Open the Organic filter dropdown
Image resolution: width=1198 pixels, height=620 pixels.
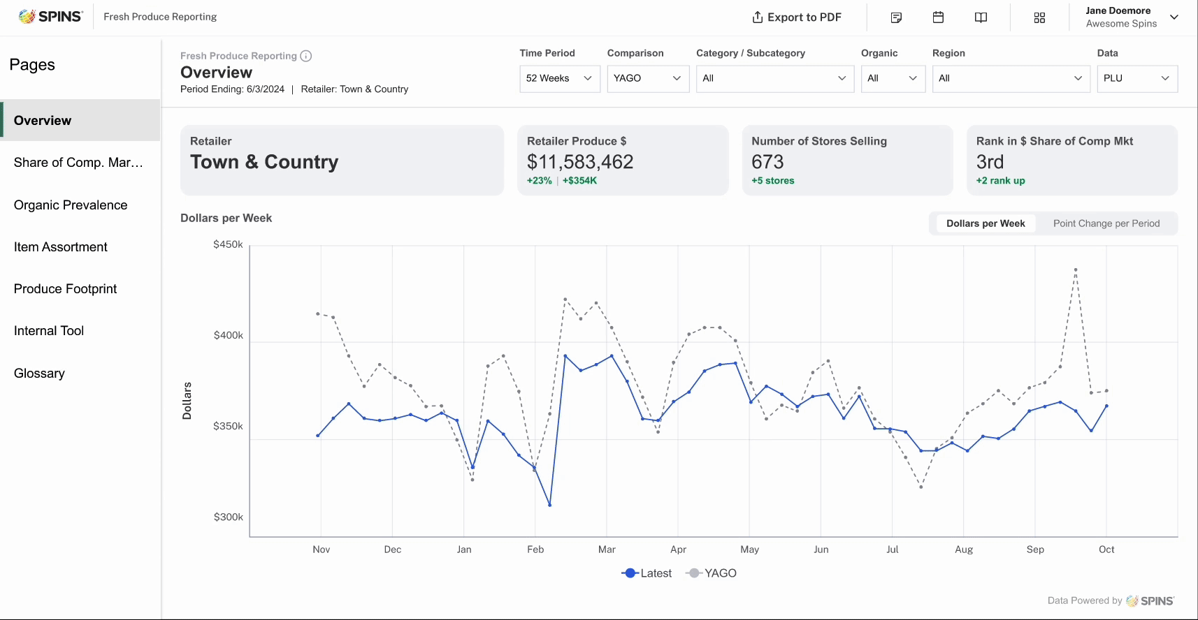click(x=893, y=78)
